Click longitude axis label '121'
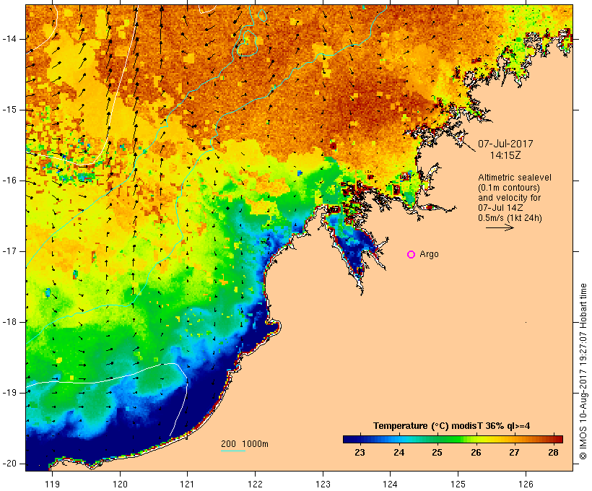The width and height of the screenshot is (592, 491). coord(187,484)
